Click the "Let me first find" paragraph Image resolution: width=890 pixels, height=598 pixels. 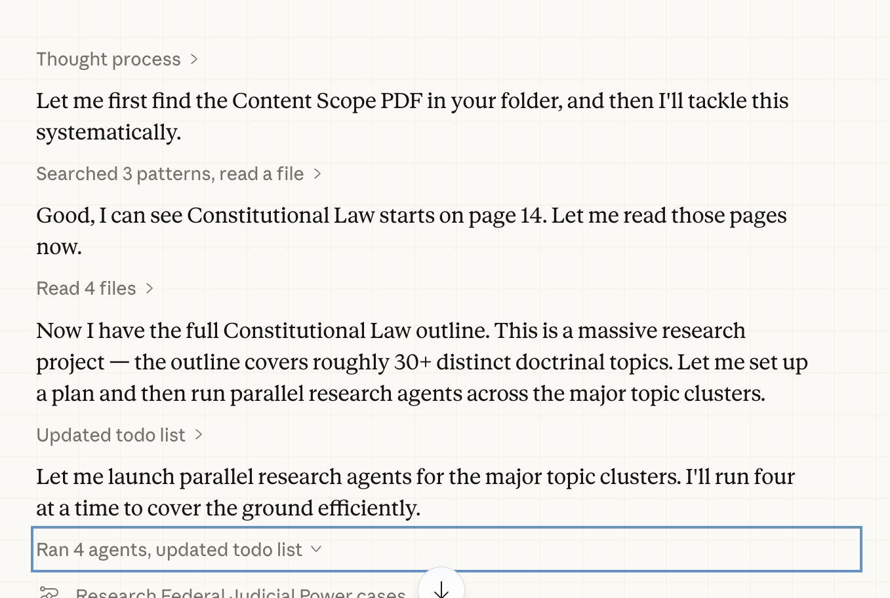coord(412,117)
